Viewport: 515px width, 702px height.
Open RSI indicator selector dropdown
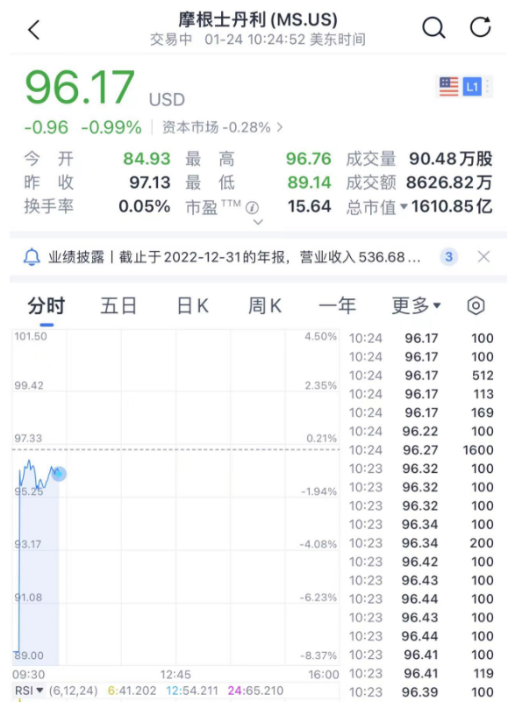pos(29,691)
